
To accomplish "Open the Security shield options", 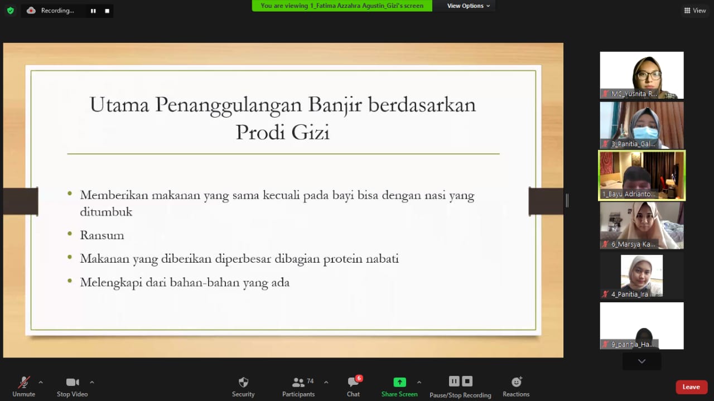I will pyautogui.click(x=243, y=386).
